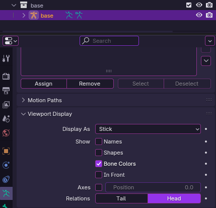Open the World properties tab
Image resolution: width=216 pixels, height=208 pixels.
6,133
